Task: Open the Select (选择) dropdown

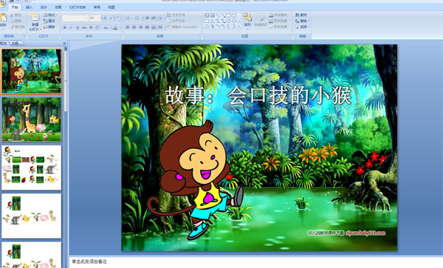Action: [x=303, y=27]
